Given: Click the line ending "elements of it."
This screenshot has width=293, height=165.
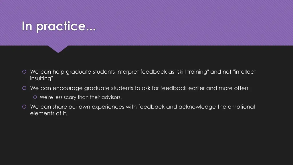Looking at the screenshot, I should tap(49, 113).
